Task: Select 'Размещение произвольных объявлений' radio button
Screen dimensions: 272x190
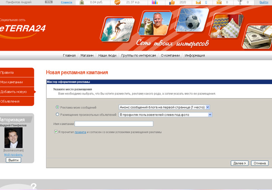Action: click(x=58, y=114)
